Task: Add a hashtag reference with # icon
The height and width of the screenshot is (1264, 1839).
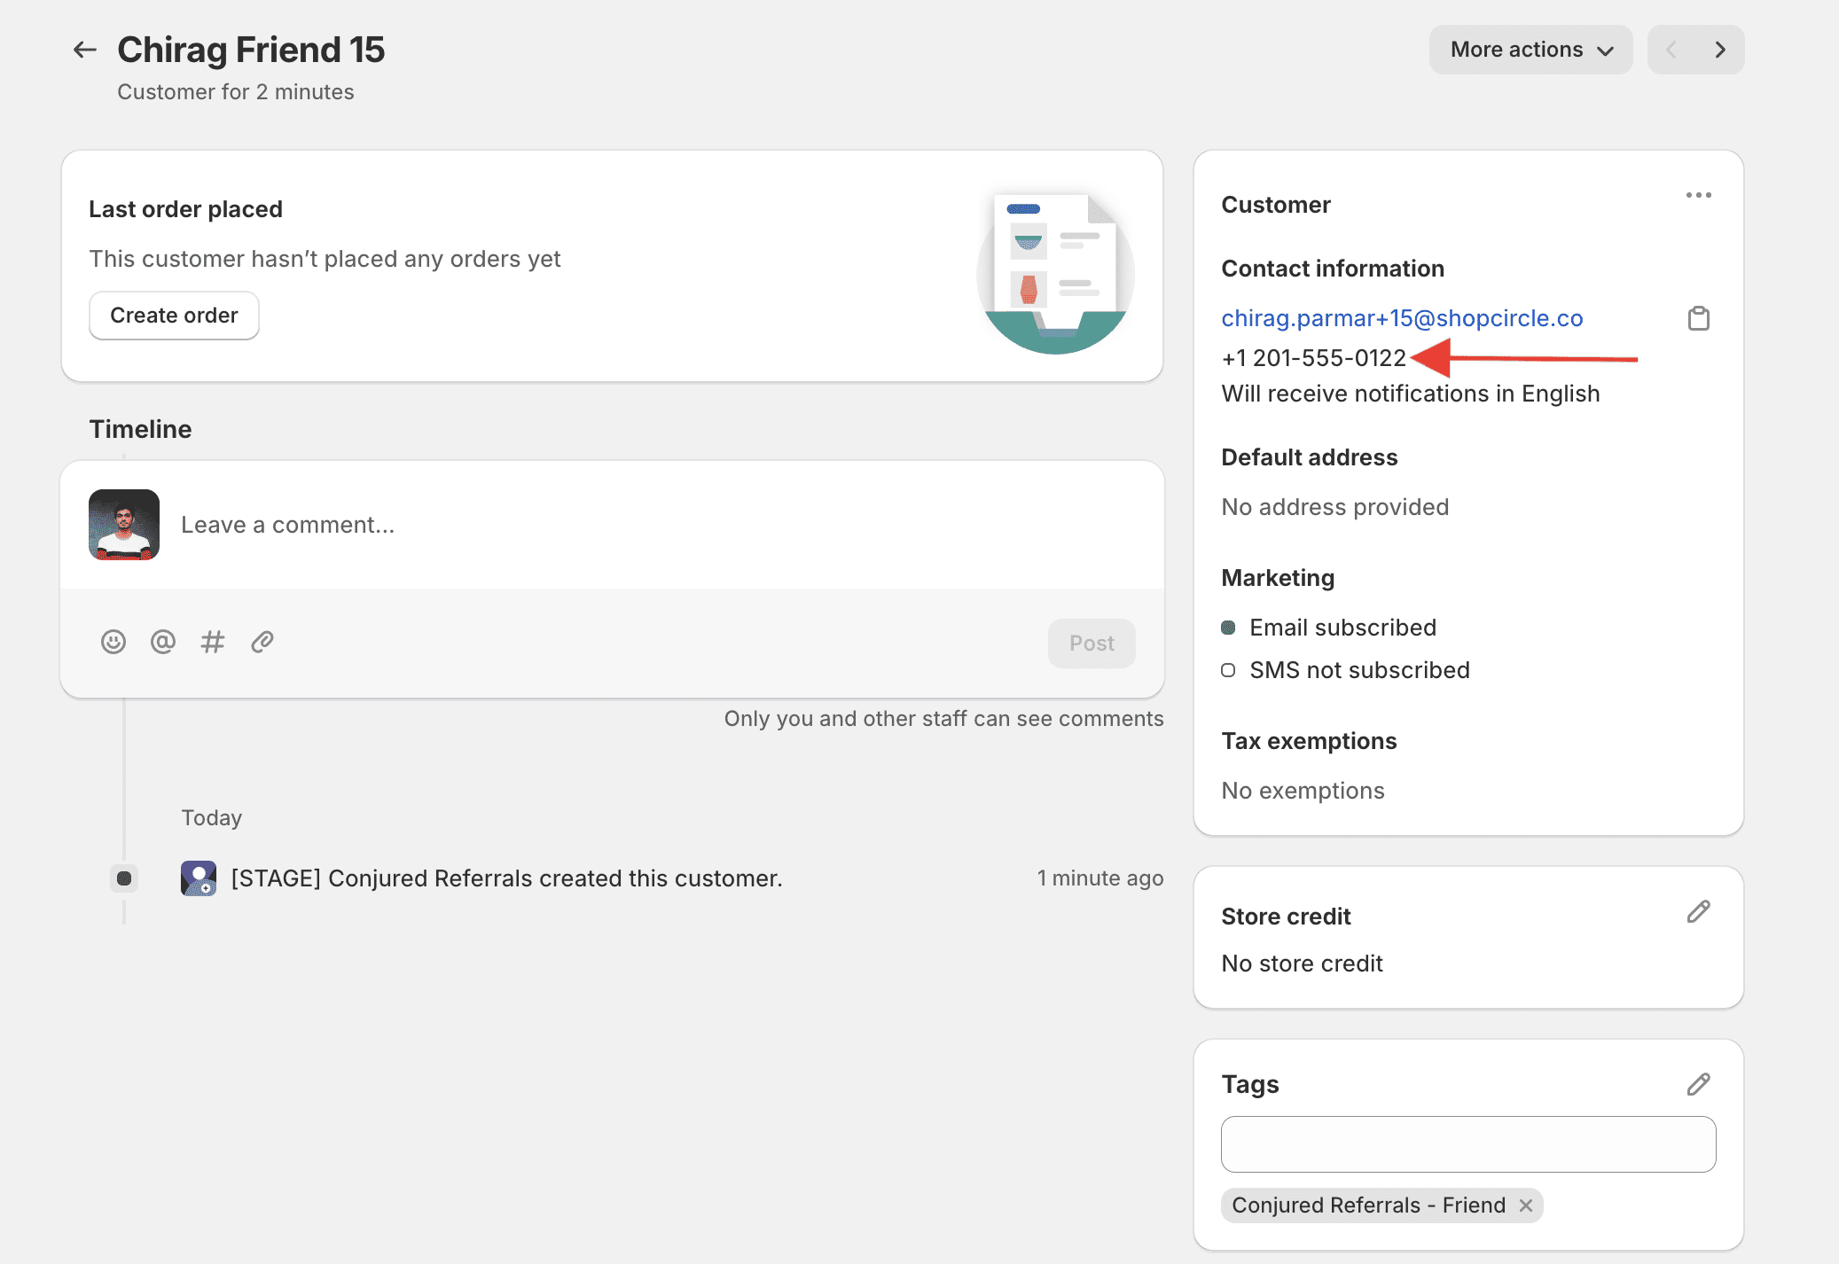Action: coord(213,642)
